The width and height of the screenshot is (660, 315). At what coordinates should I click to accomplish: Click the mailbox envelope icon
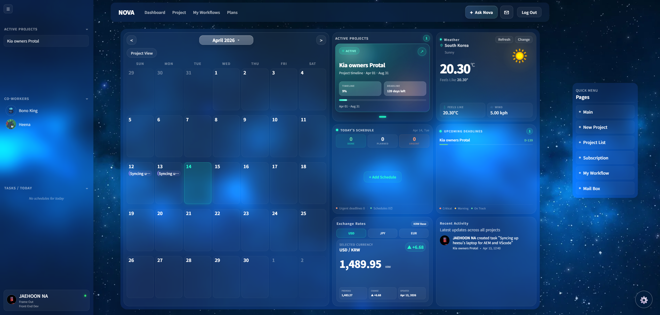[506, 12]
